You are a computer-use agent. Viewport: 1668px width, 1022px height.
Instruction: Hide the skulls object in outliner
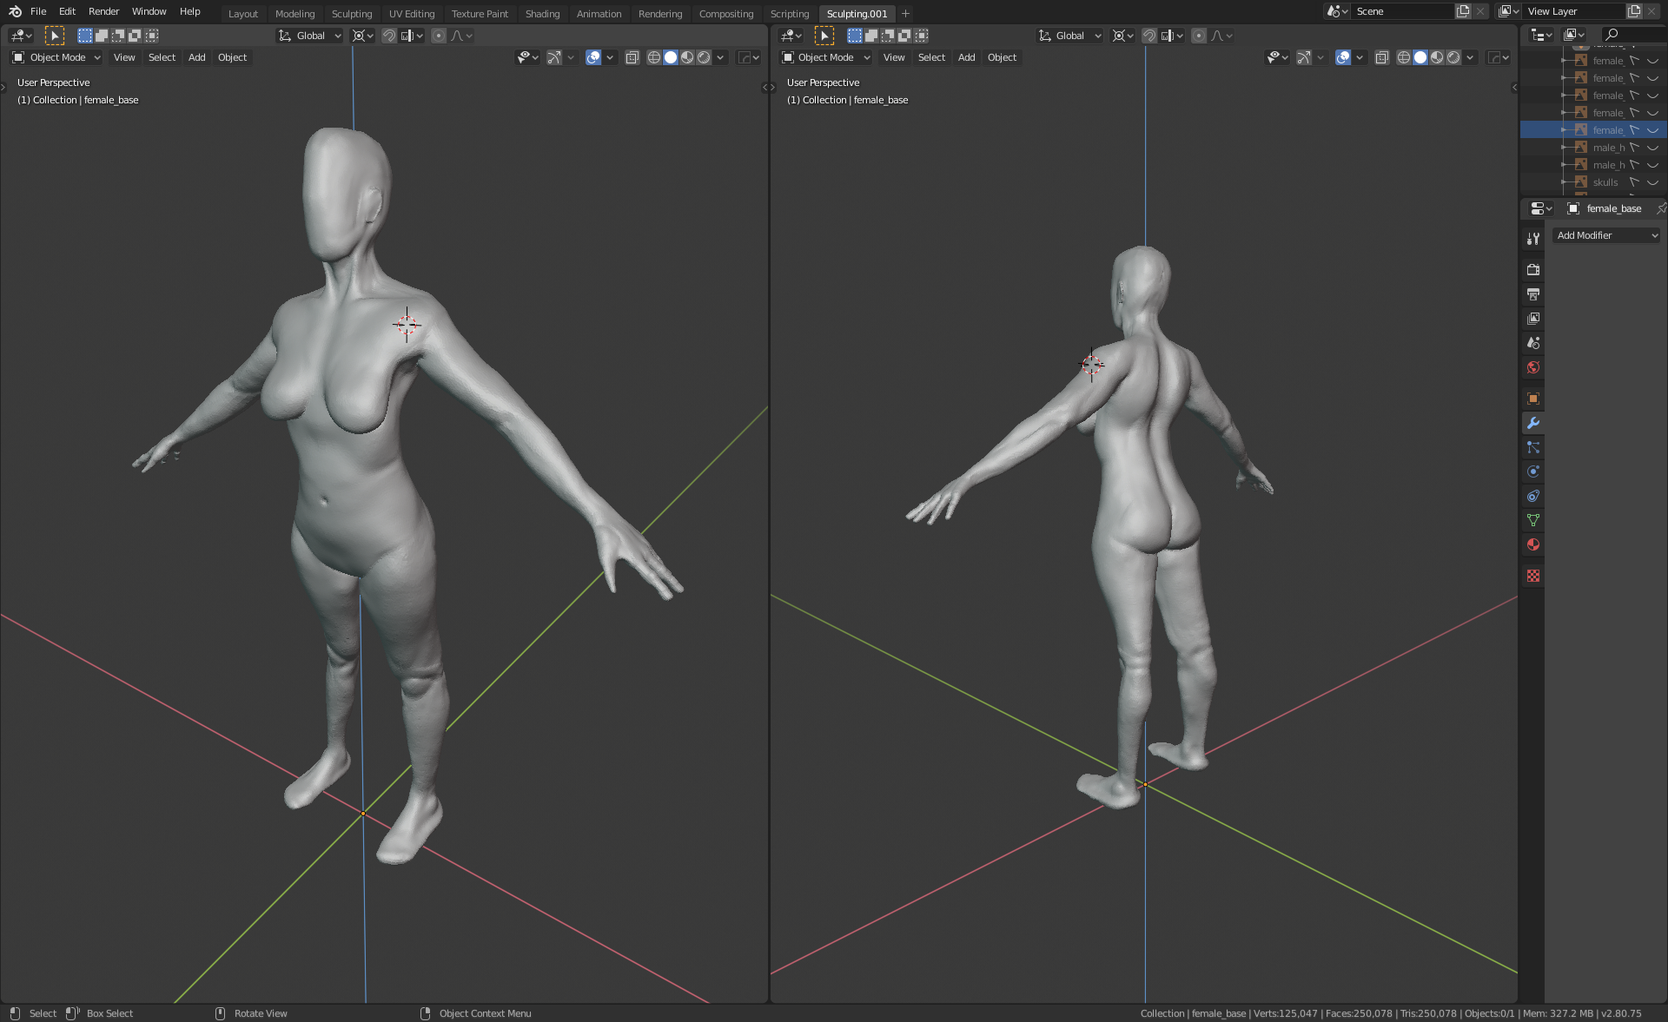(x=1652, y=182)
